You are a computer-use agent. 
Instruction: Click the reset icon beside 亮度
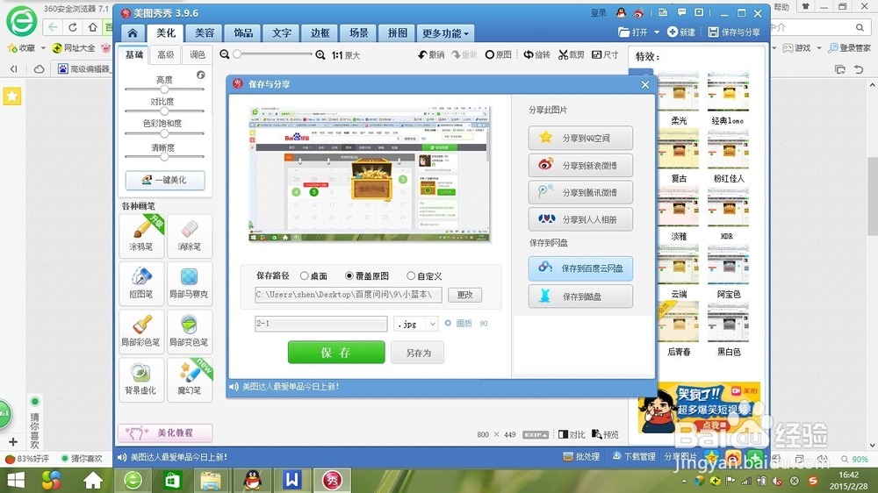[200, 75]
